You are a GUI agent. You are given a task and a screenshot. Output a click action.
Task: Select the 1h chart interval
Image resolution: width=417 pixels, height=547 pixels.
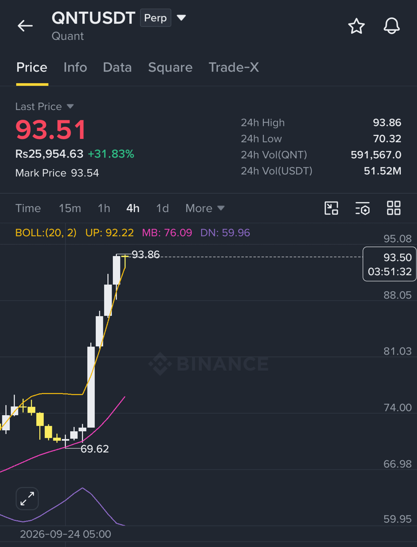(104, 208)
